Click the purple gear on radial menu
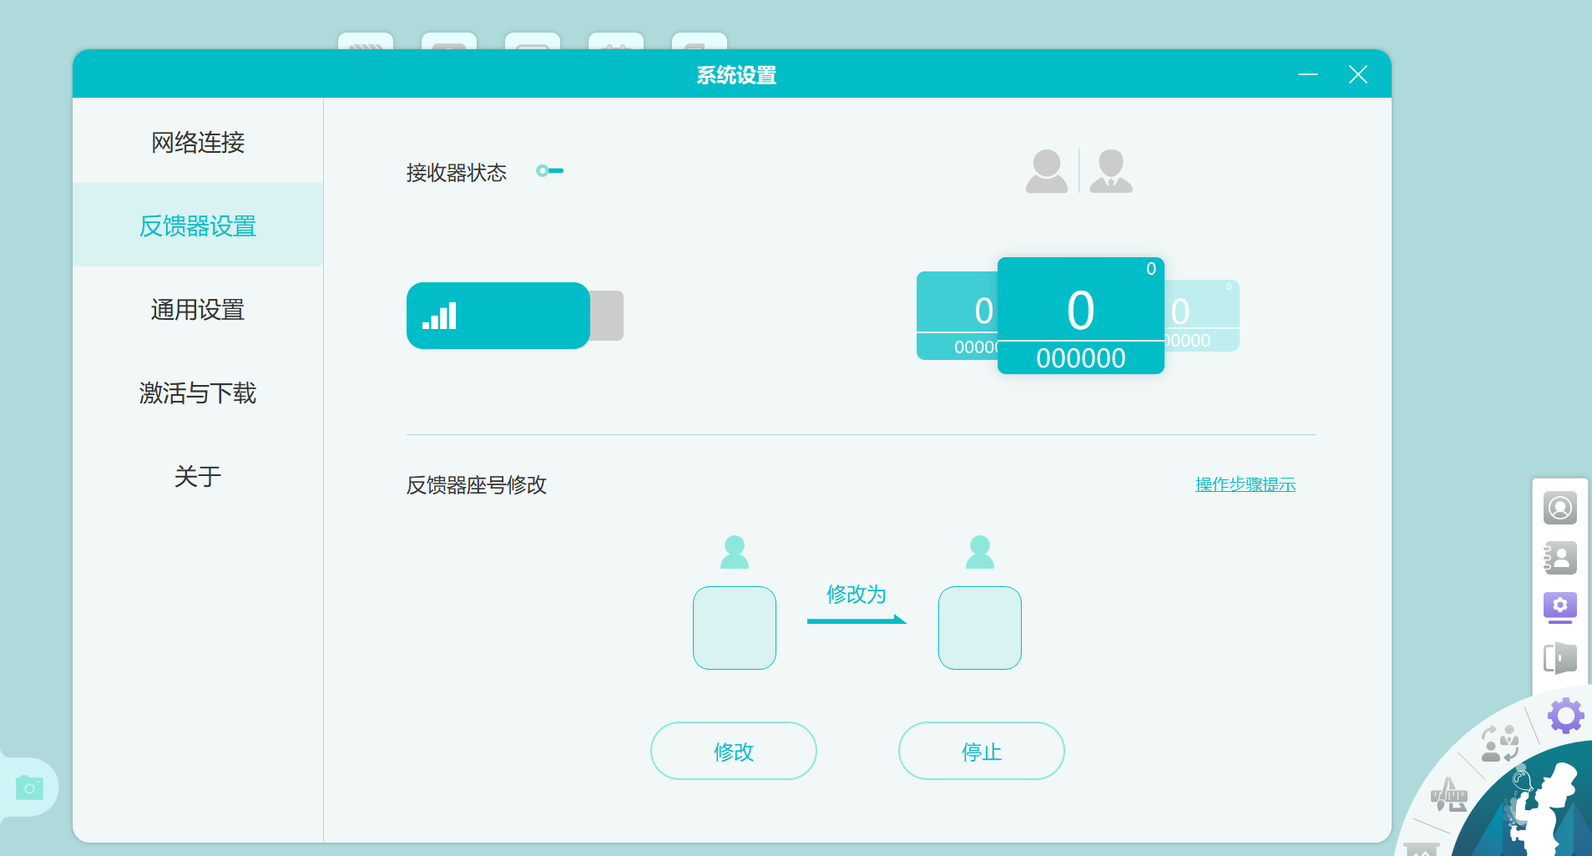1592x856 pixels. [1565, 716]
